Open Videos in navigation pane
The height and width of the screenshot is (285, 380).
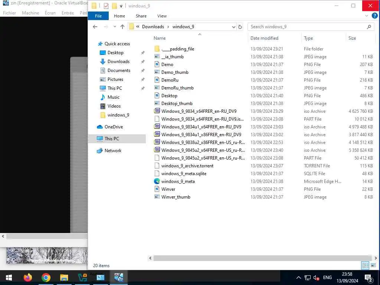click(114, 106)
